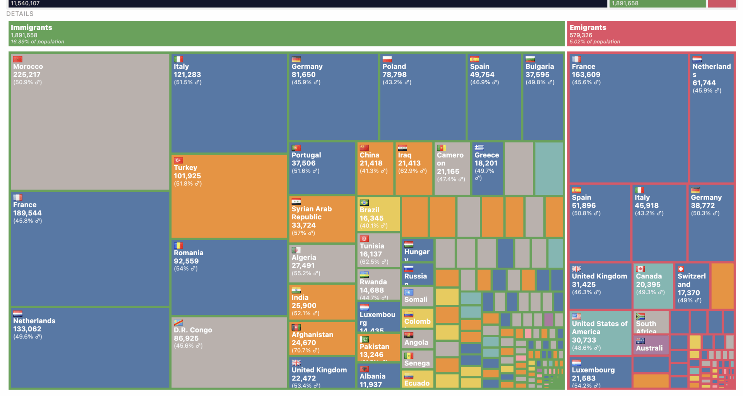743x396 pixels.
Task: Click the United States of America flag
Action: click(x=577, y=316)
